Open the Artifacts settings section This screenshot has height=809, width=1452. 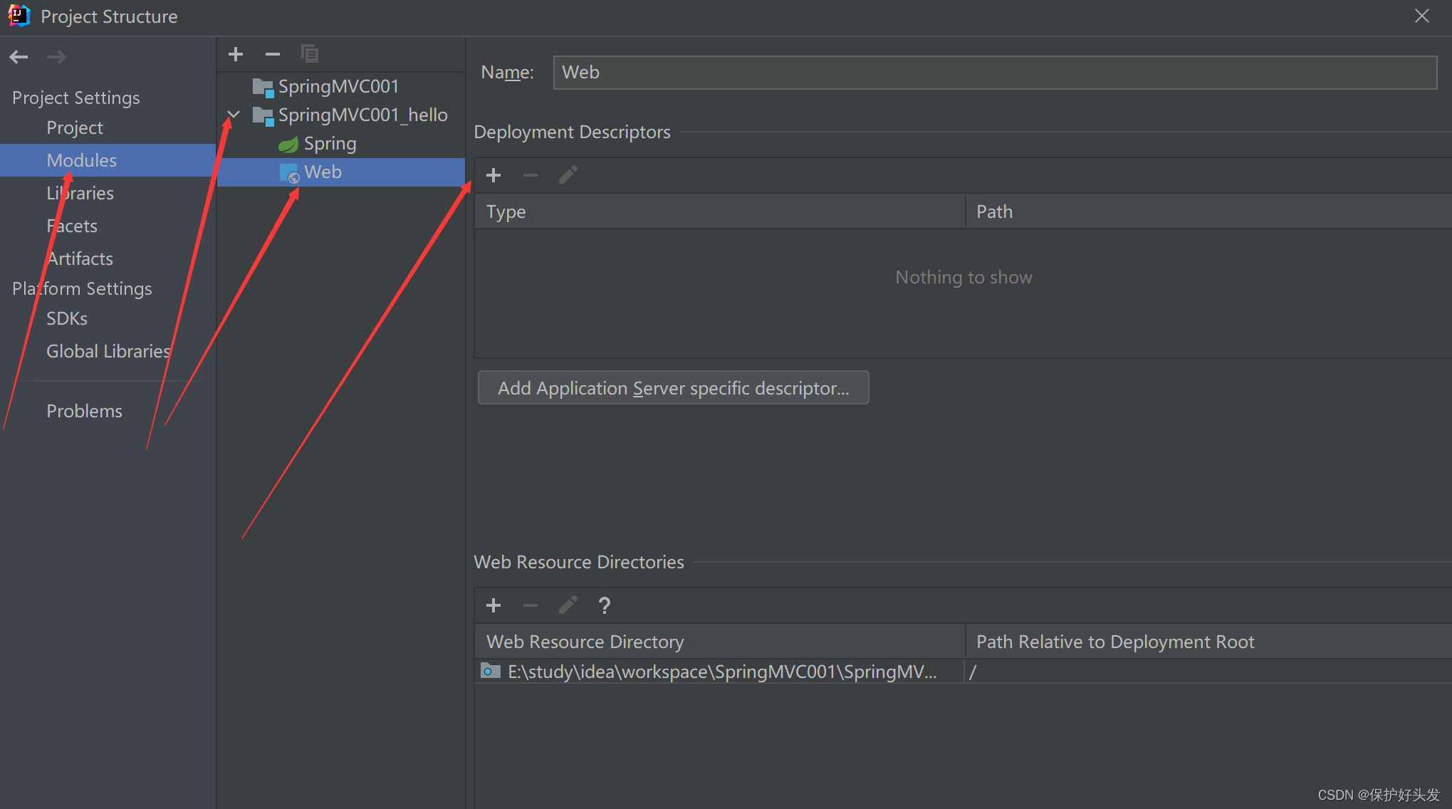coord(80,259)
